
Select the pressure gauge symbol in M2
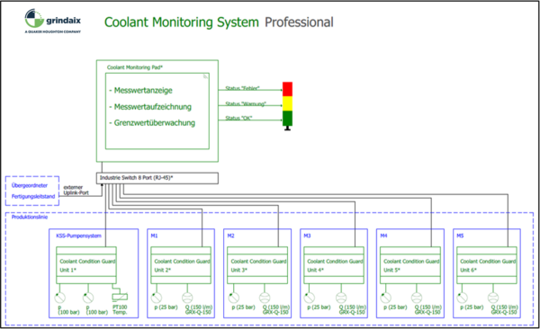point(233,298)
